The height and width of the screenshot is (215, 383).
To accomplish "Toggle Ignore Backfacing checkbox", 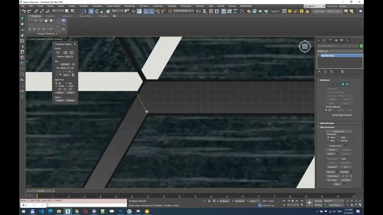I will click(327, 93).
